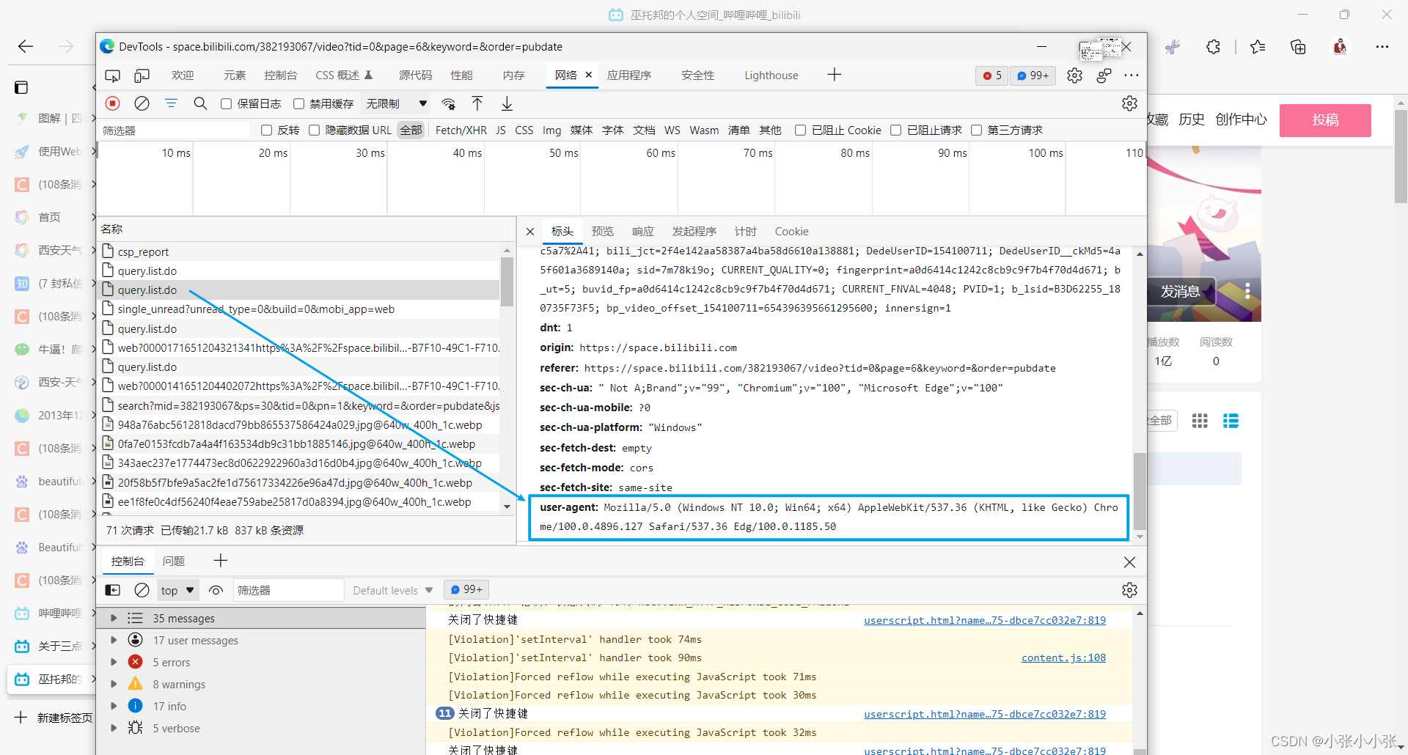The height and width of the screenshot is (755, 1408).
Task: Check 已阻止 Cookie checkbox
Action: pos(800,130)
